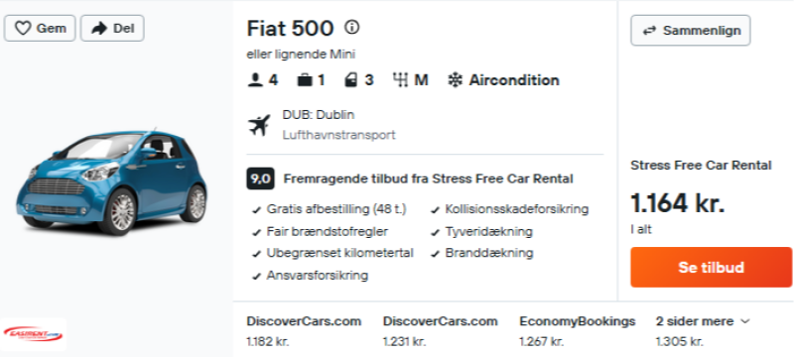Click the Easirent supplier logo
The height and width of the screenshot is (357, 794).
pyautogui.click(x=33, y=334)
